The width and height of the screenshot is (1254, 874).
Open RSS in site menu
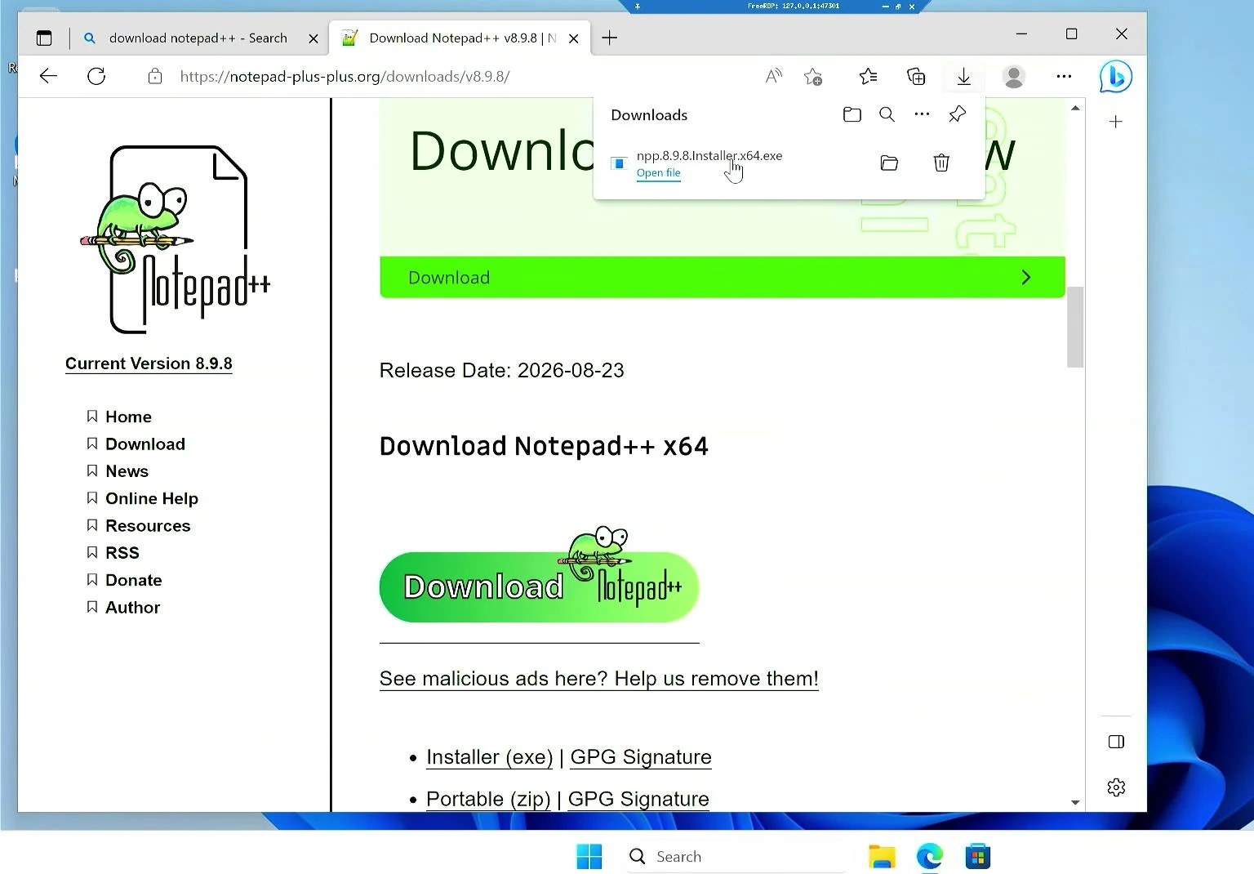tap(122, 553)
